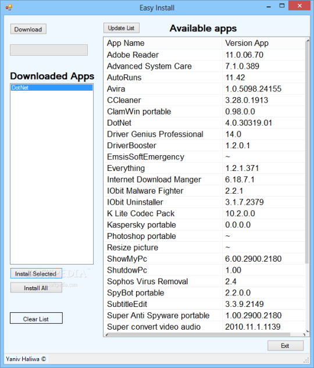This screenshot has width=314, height=368.
Task: Click the apps list scroll-right arrow
Action: (304, 335)
